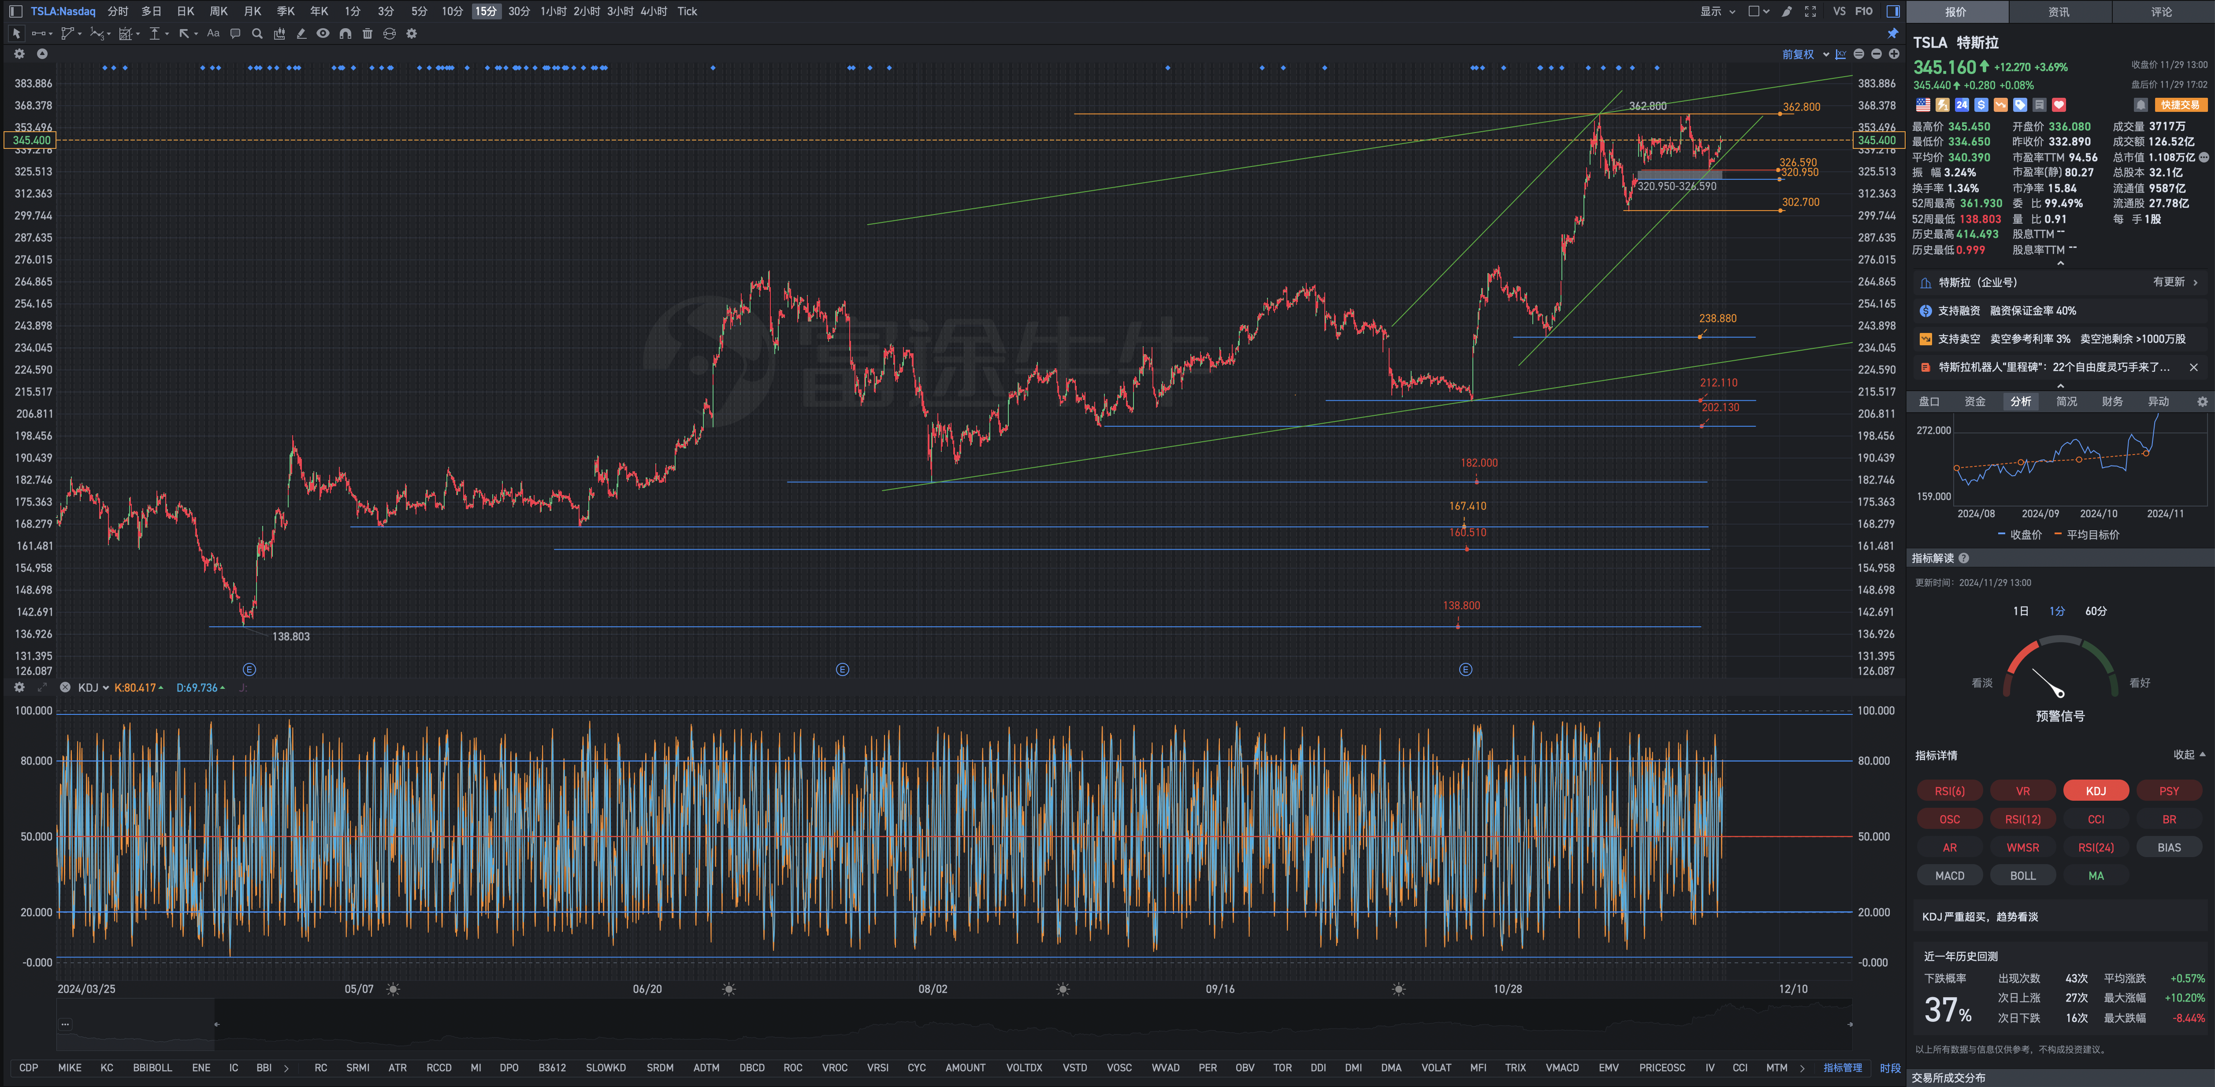Open 指标管理 indicator management
The height and width of the screenshot is (1087, 2215).
click(x=1843, y=1068)
